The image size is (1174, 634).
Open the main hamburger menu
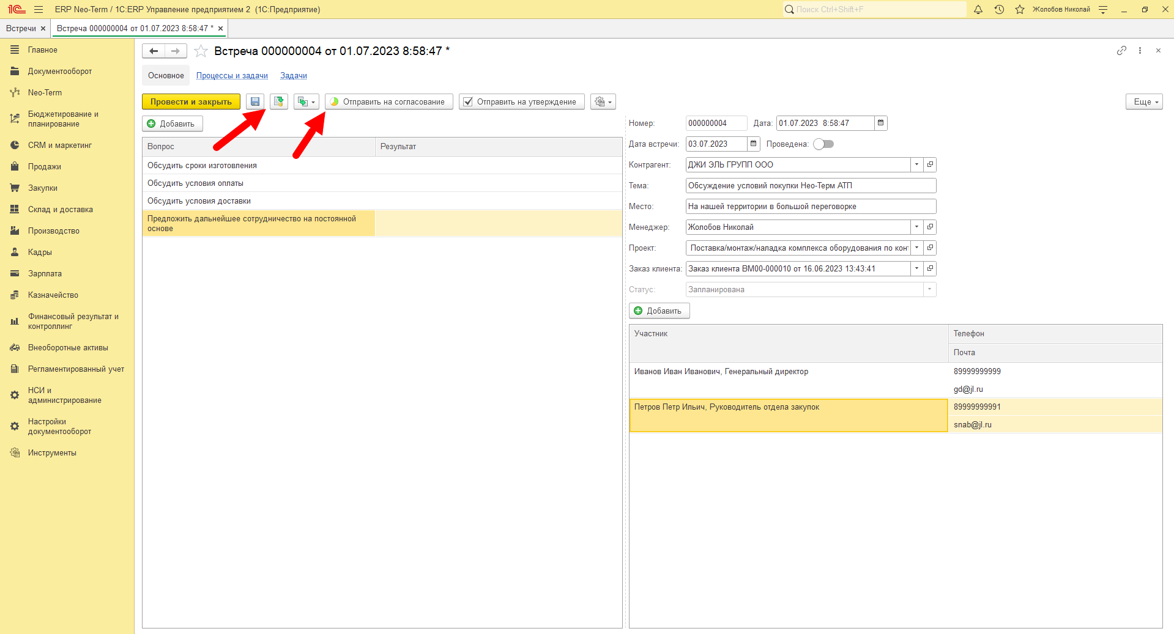tap(39, 9)
